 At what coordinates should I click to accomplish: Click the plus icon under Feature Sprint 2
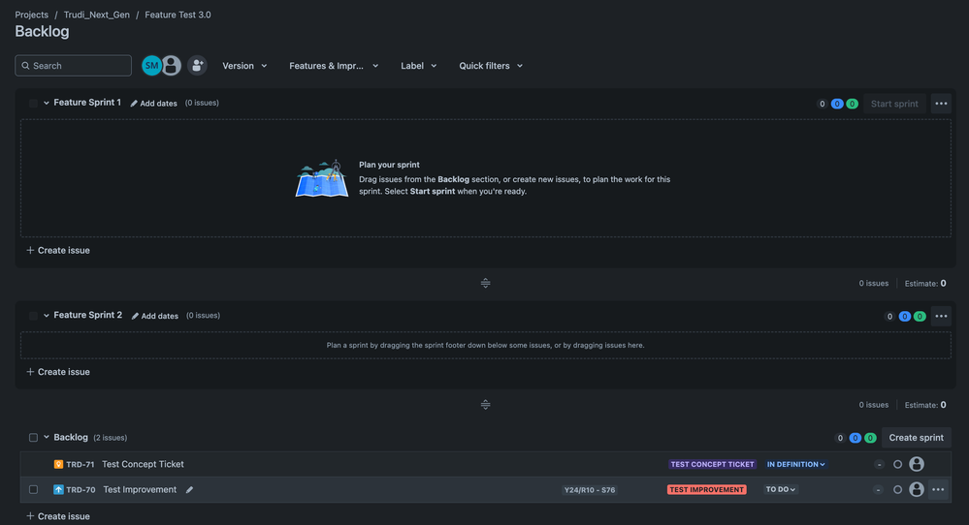30,371
